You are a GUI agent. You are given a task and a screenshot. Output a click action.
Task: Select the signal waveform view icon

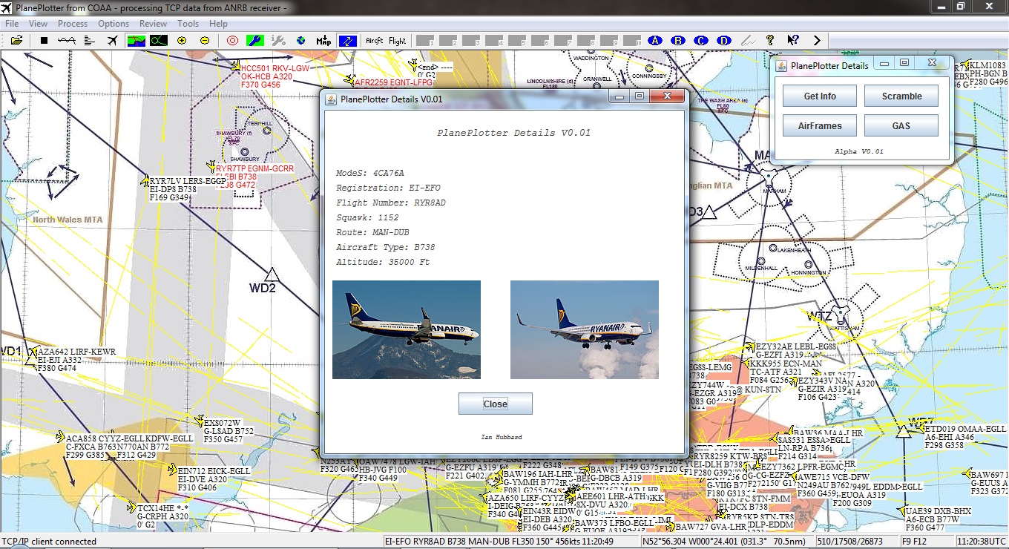(x=68, y=41)
